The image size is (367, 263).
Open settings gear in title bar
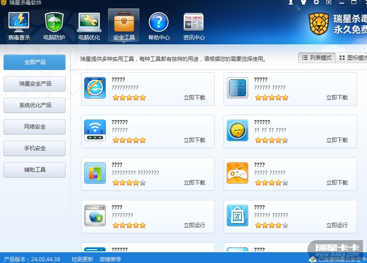pyautogui.click(x=316, y=2)
